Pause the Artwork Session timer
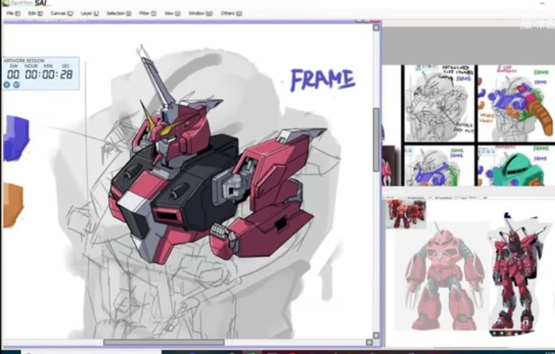Viewport: 555px width, 354px height. tap(6, 84)
